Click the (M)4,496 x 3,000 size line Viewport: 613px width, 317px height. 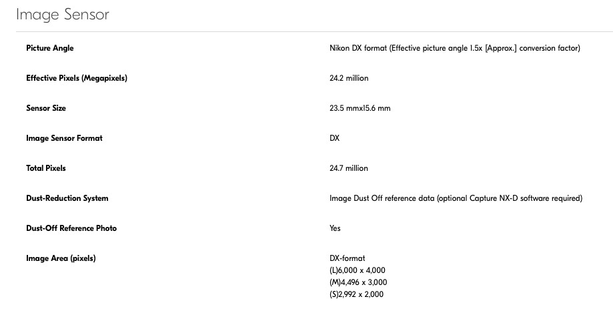coord(358,282)
